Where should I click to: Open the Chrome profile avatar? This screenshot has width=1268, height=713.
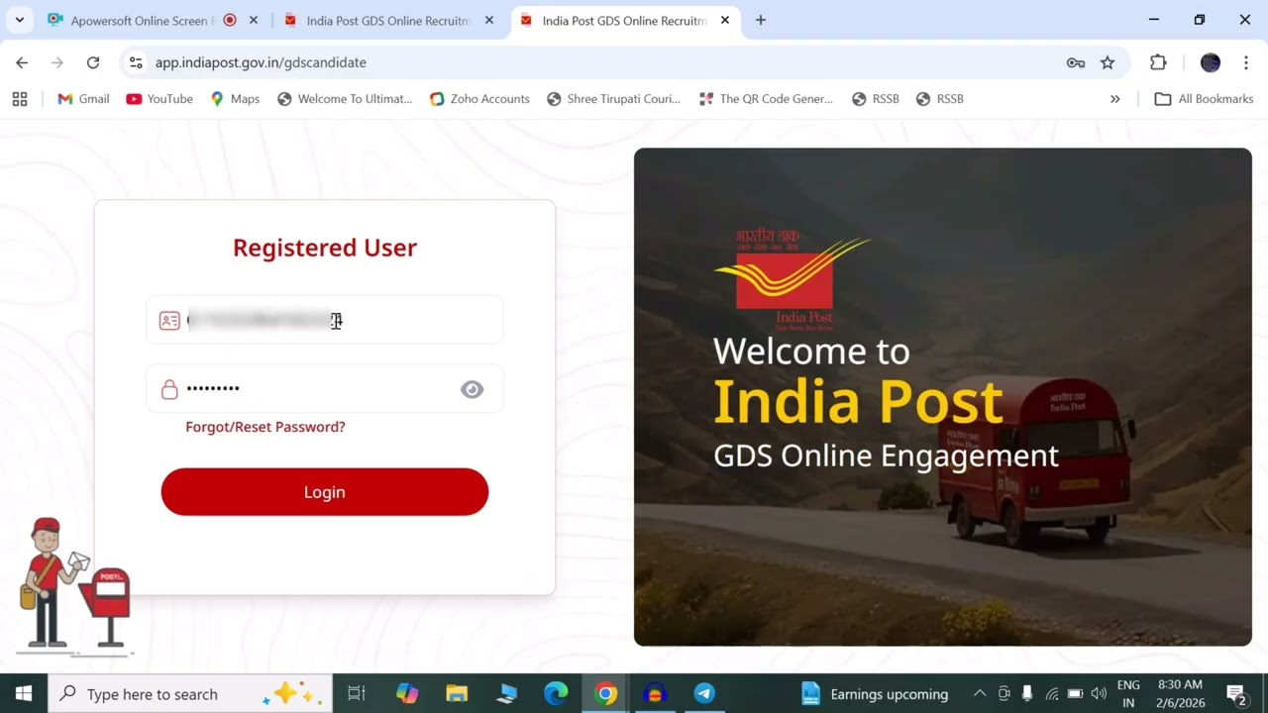[x=1211, y=62]
